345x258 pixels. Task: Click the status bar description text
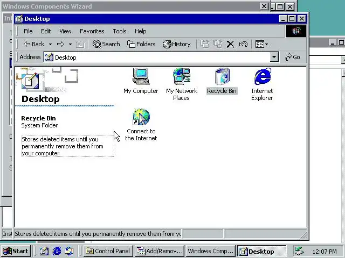(98, 234)
